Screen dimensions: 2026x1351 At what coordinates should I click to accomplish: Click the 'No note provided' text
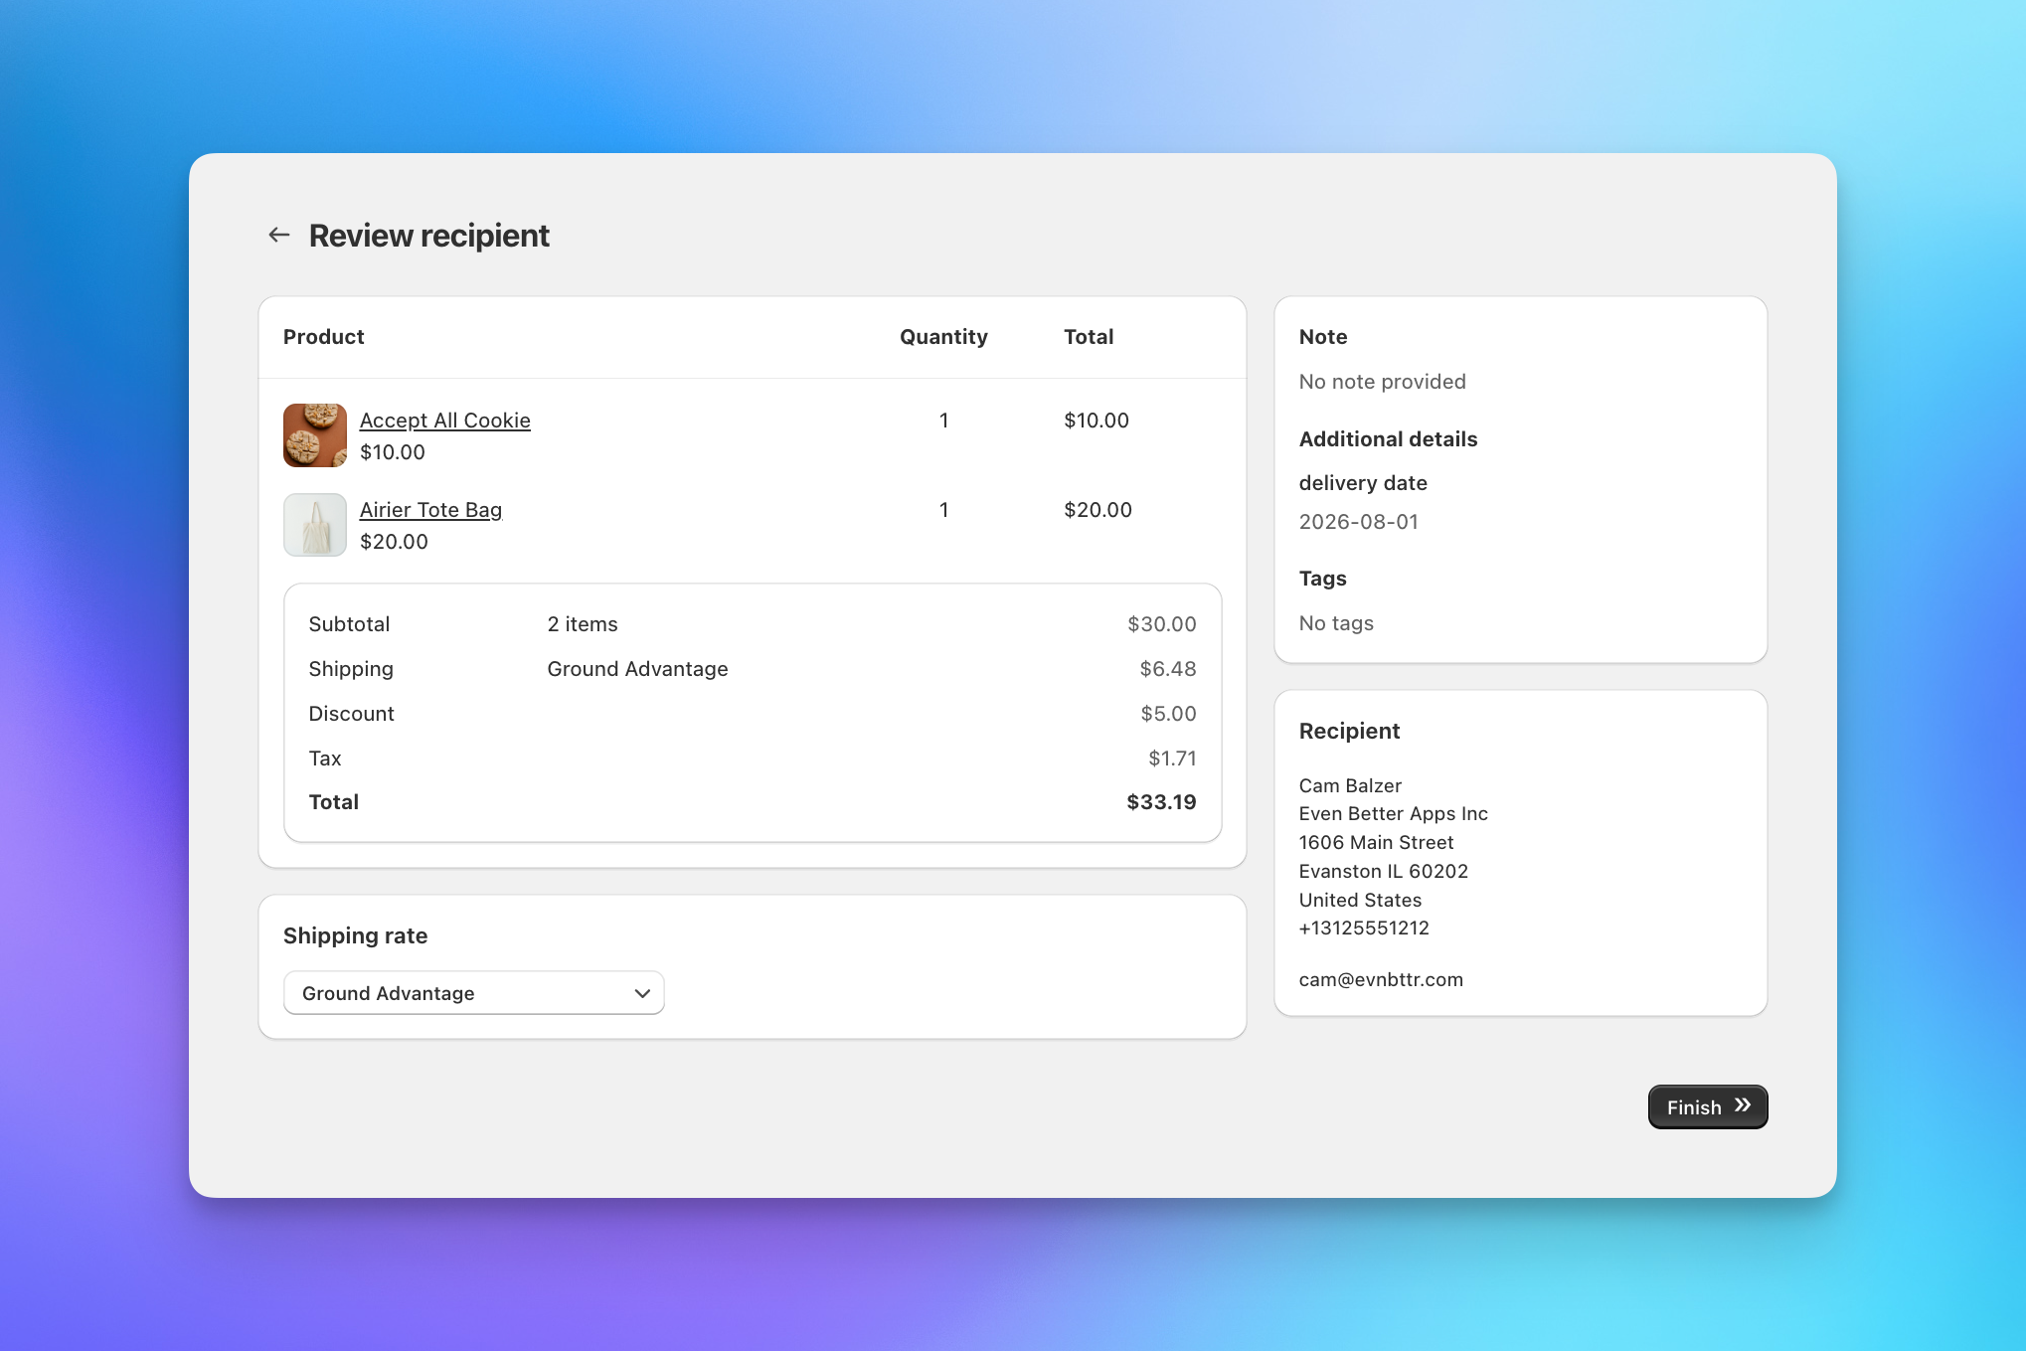1382,382
